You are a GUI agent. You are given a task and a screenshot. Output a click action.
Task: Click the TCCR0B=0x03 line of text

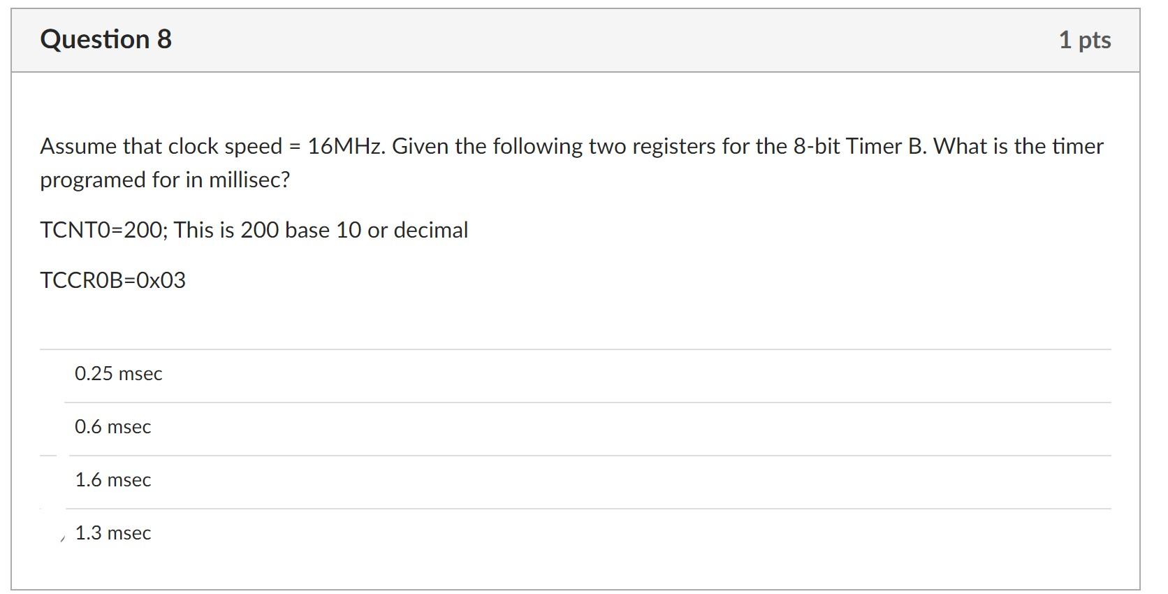click(114, 280)
